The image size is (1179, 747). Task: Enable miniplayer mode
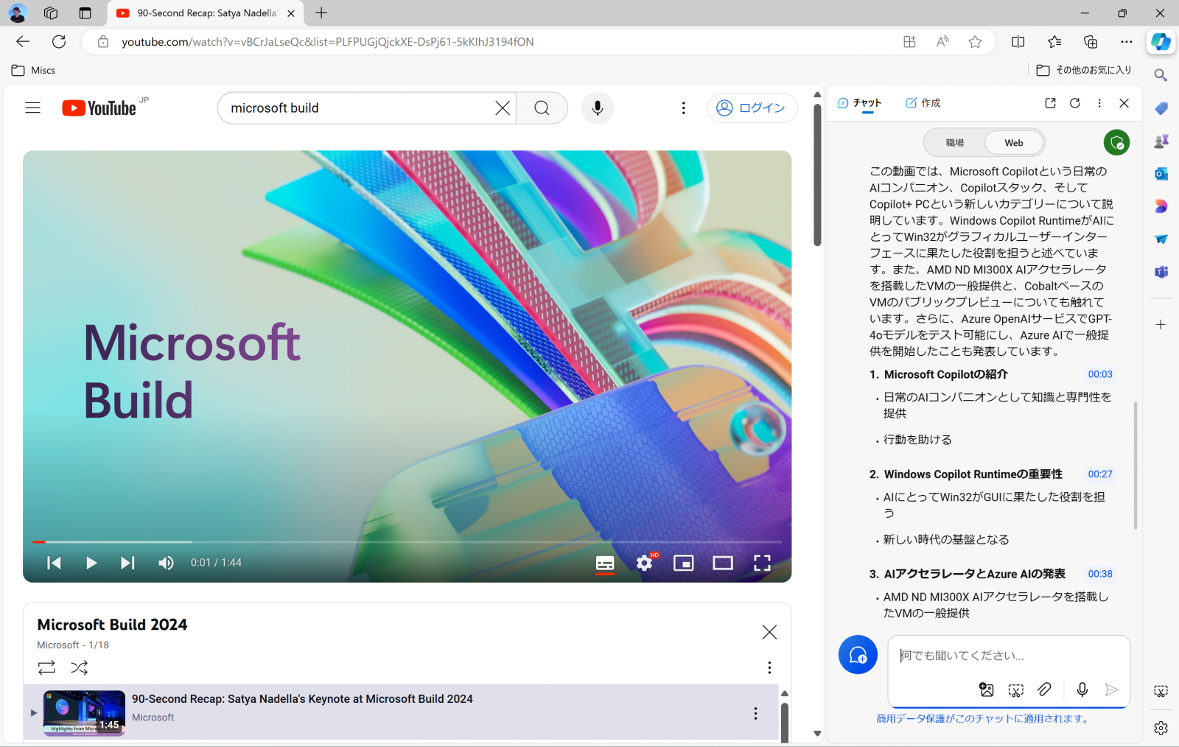click(684, 563)
